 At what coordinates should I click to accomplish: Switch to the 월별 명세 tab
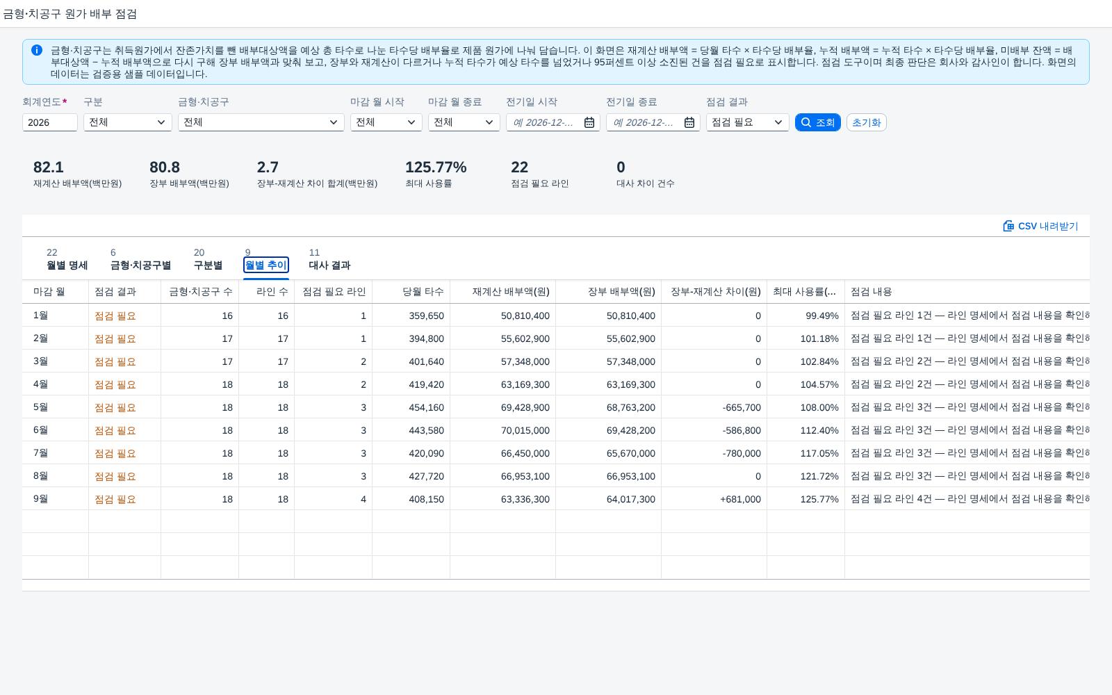pyautogui.click(x=67, y=259)
